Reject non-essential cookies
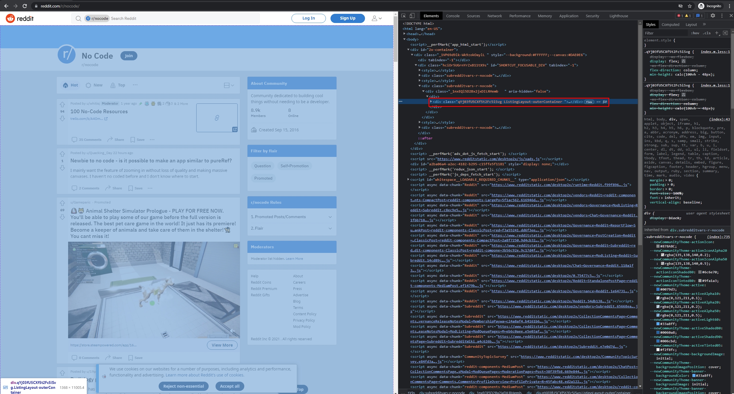 point(184,386)
